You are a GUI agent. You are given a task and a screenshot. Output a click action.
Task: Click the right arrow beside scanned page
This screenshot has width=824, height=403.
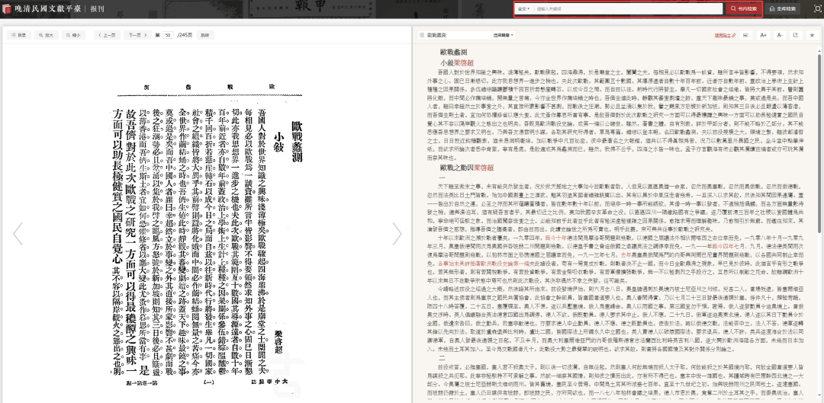[397, 234]
